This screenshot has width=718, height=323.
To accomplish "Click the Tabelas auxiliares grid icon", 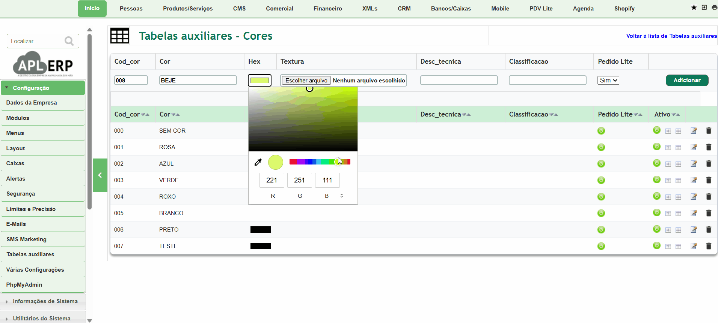I will (x=120, y=36).
